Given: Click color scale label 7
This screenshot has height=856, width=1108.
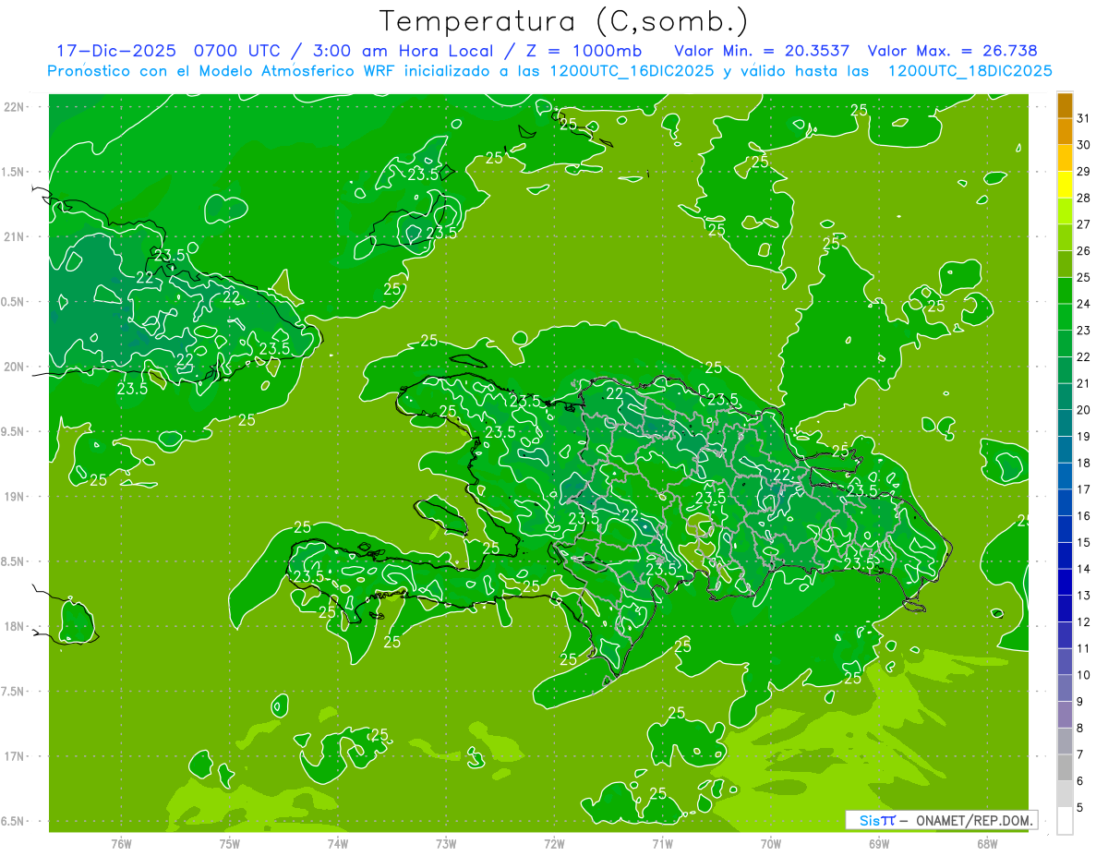Looking at the screenshot, I should pyautogui.click(x=1079, y=755).
